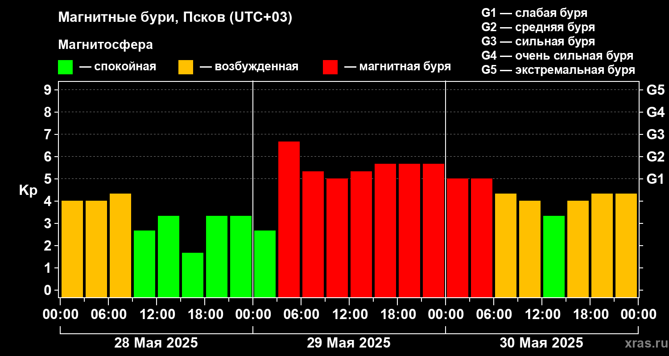The width and height of the screenshot is (669, 356).
Task: Click the 'Магнитосфера' legend heading
Action: [x=105, y=45]
